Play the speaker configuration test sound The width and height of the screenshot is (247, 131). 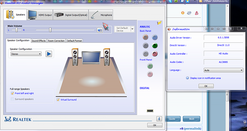tap(49, 54)
